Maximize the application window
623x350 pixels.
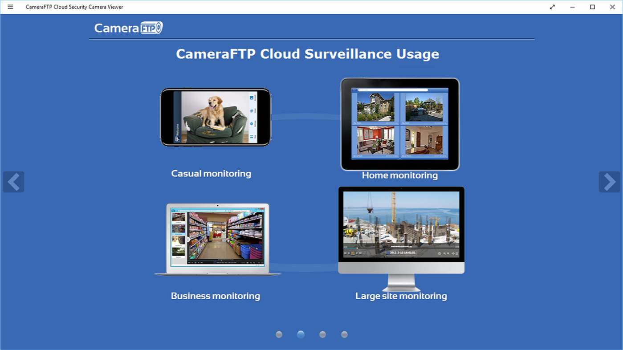tap(592, 7)
